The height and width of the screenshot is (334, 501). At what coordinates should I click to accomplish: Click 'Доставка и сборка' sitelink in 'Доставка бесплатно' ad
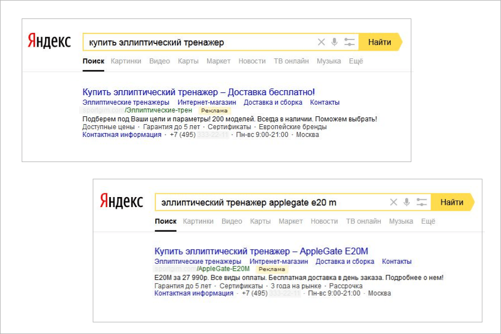(273, 102)
